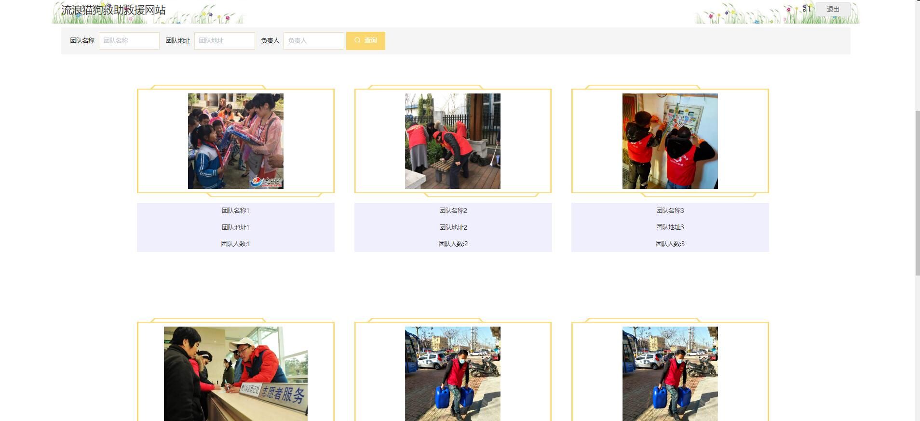
Task: Click the text 团队名称2
Action: tap(453, 210)
